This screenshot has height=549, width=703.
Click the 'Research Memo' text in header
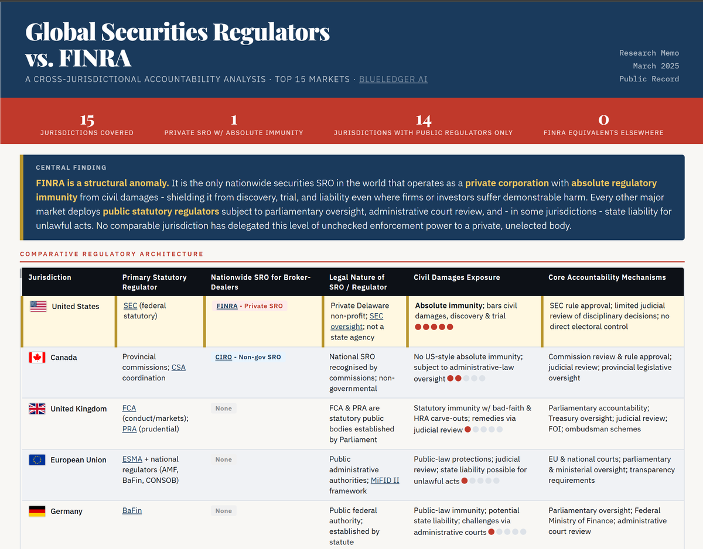click(649, 53)
